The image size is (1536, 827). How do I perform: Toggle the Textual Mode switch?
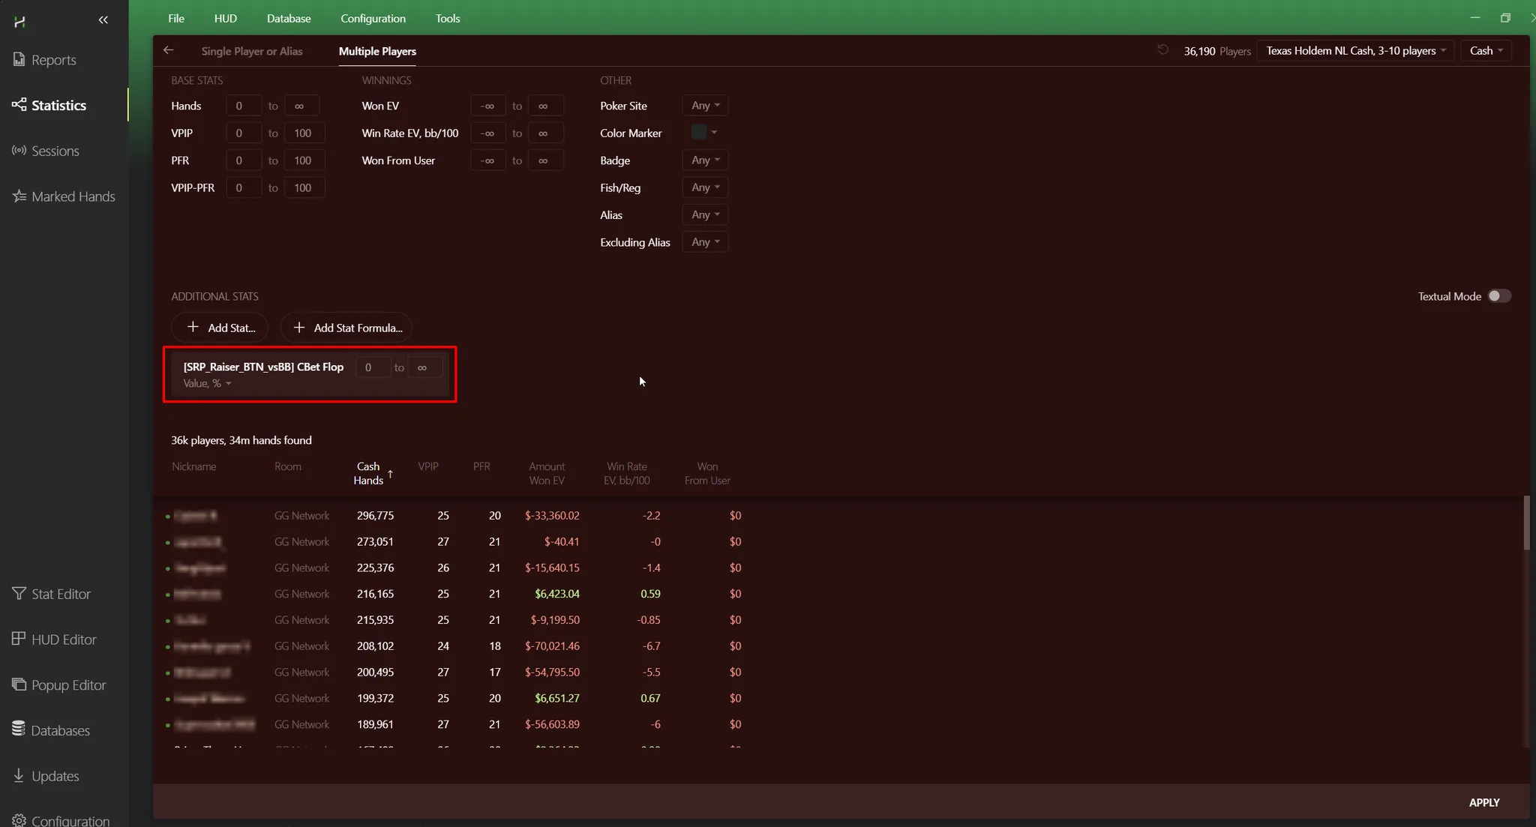[x=1498, y=296]
